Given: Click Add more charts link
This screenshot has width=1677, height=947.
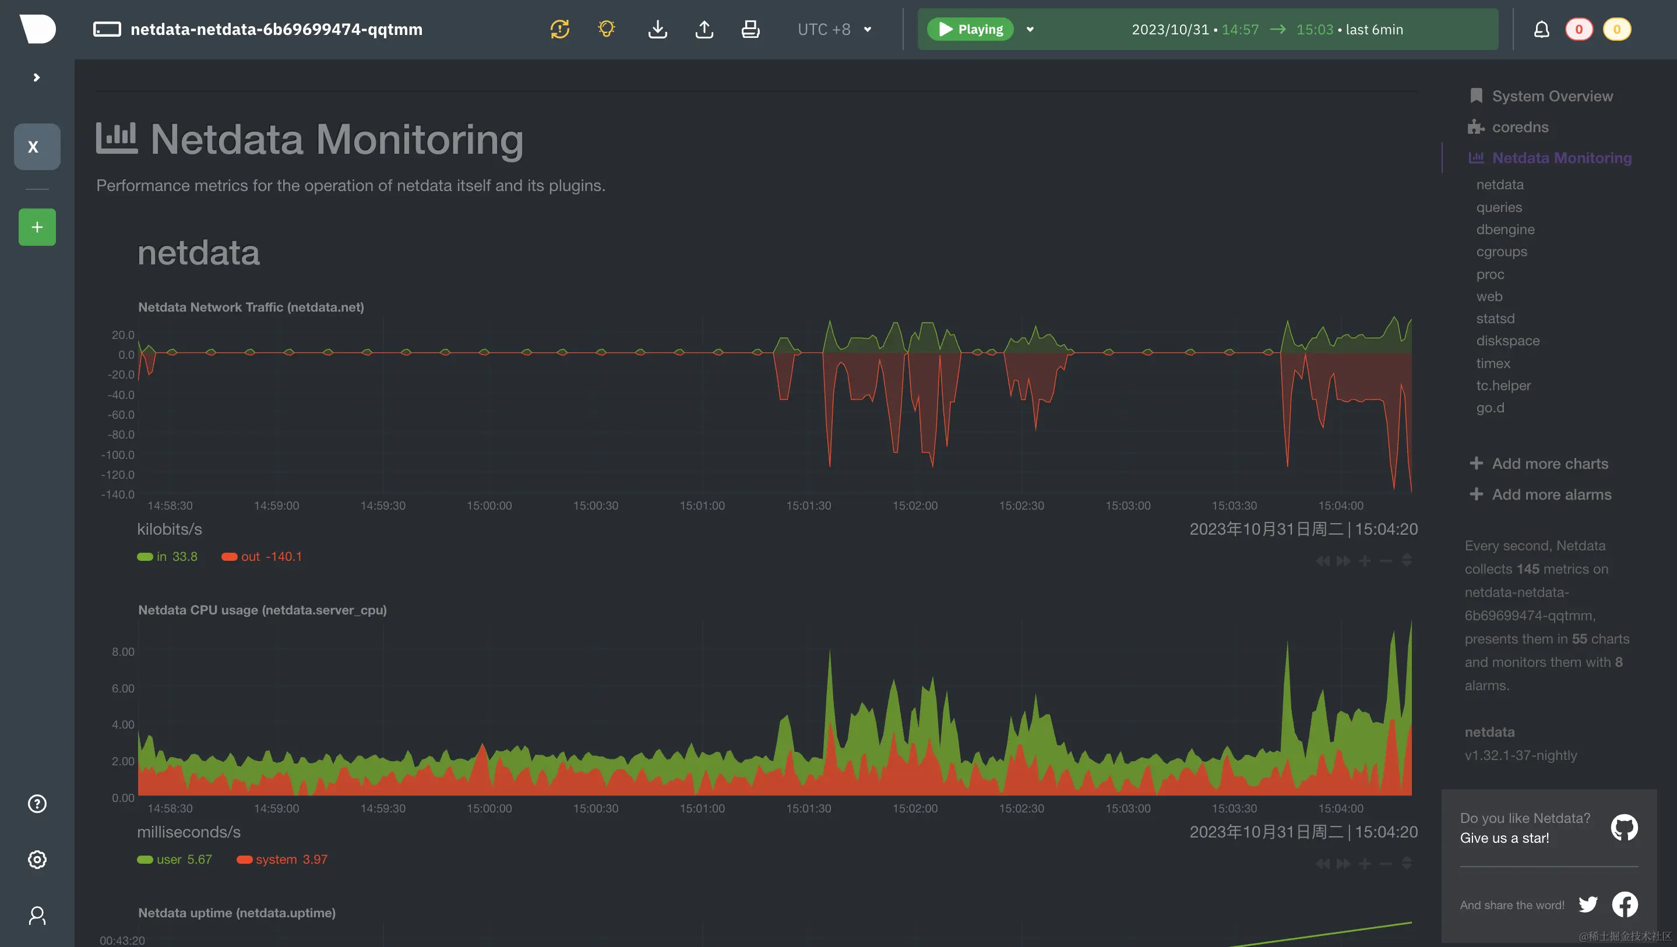Looking at the screenshot, I should [x=1549, y=464].
